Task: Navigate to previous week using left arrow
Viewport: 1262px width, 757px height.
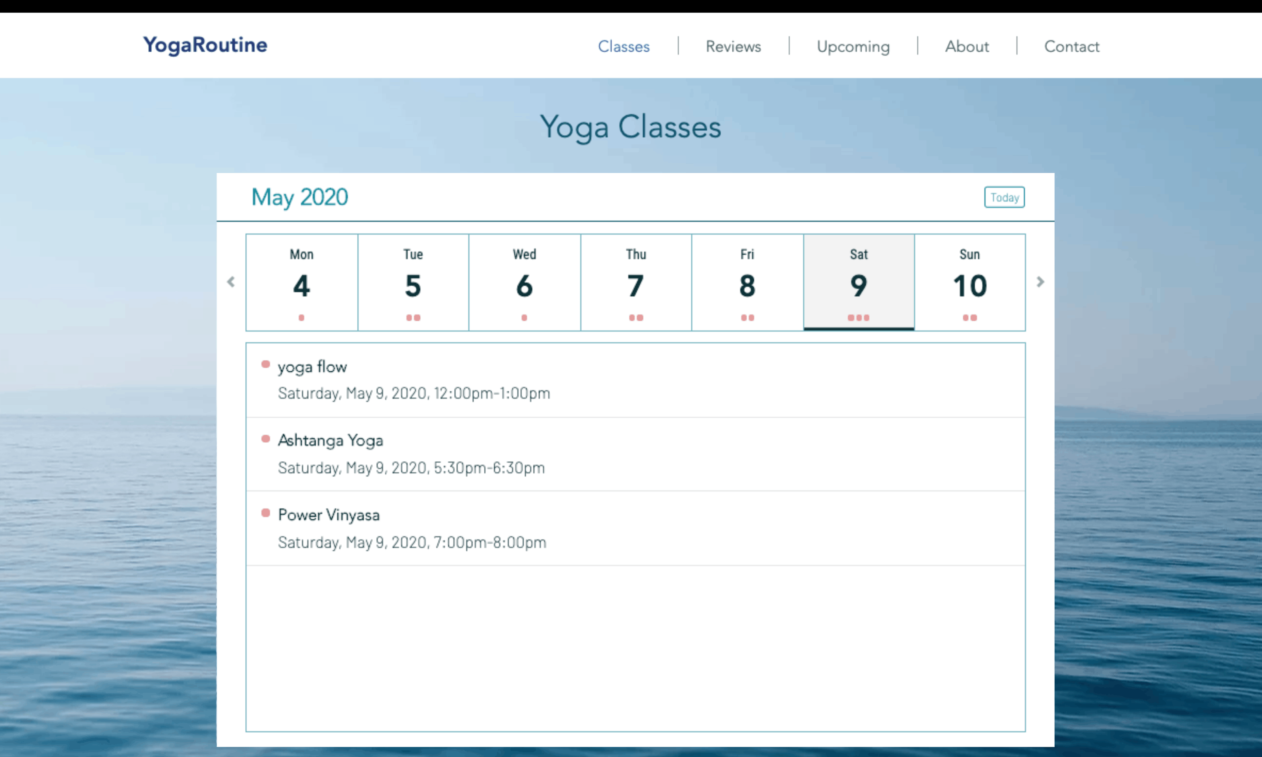Action: click(x=231, y=282)
